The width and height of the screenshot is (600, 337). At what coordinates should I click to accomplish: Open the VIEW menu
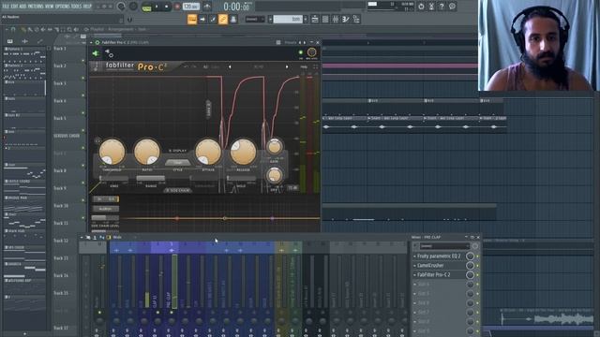(50, 7)
